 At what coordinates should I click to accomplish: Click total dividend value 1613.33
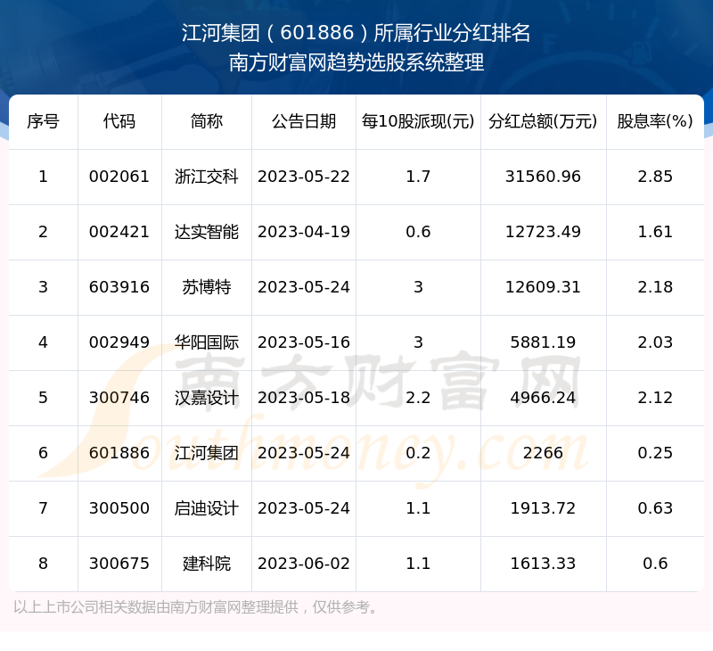[543, 564]
